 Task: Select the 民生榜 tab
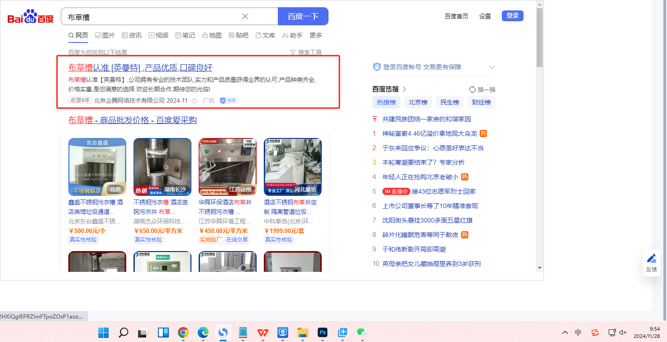click(x=450, y=102)
